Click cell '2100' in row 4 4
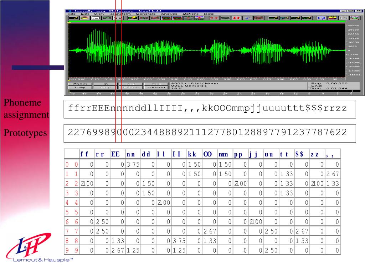The image size is (365, 273). coord(164,202)
